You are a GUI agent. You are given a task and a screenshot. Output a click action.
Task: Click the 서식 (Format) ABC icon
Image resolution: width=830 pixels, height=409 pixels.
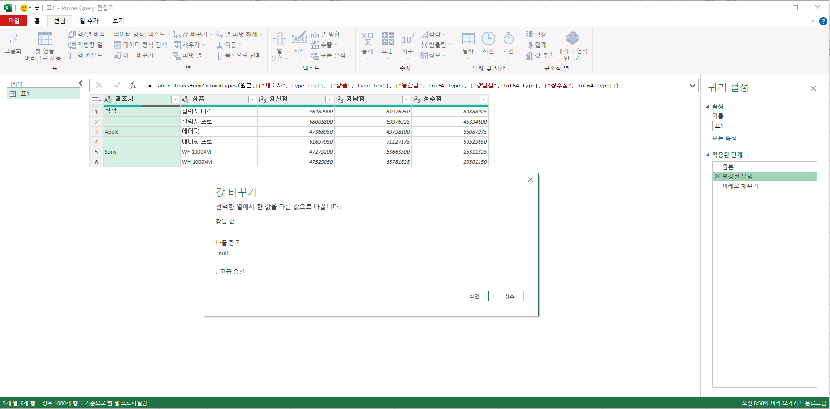299,37
